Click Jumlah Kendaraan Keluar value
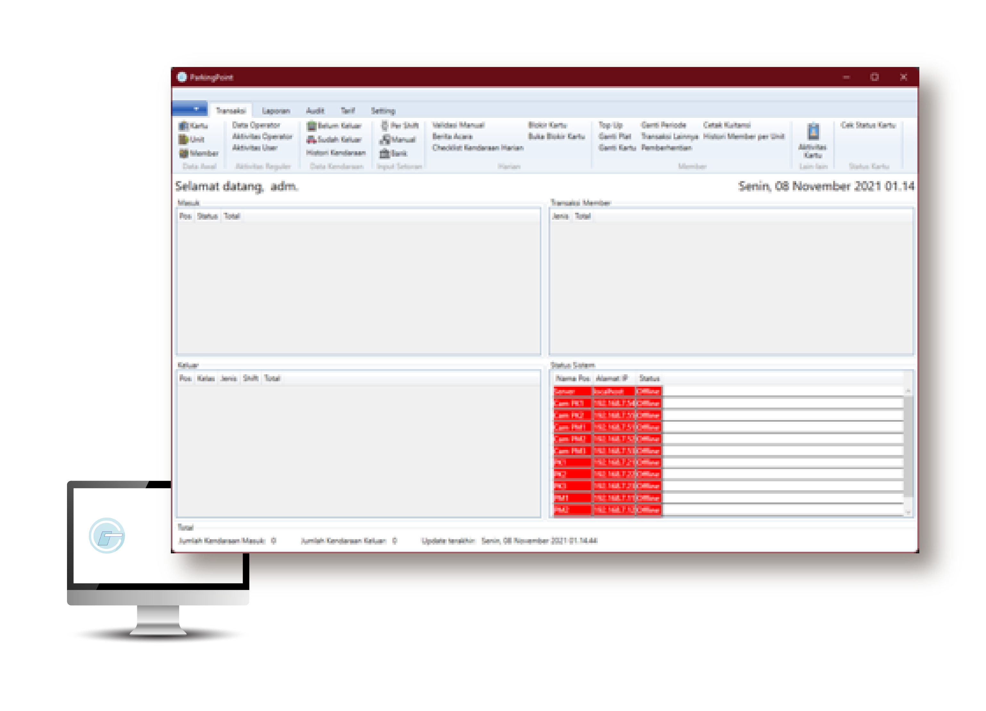Image resolution: width=986 pixels, height=711 pixels. 395,541
